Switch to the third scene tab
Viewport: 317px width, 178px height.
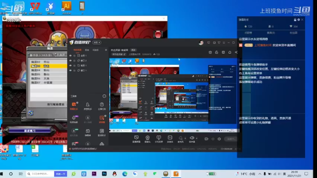tap(95, 50)
